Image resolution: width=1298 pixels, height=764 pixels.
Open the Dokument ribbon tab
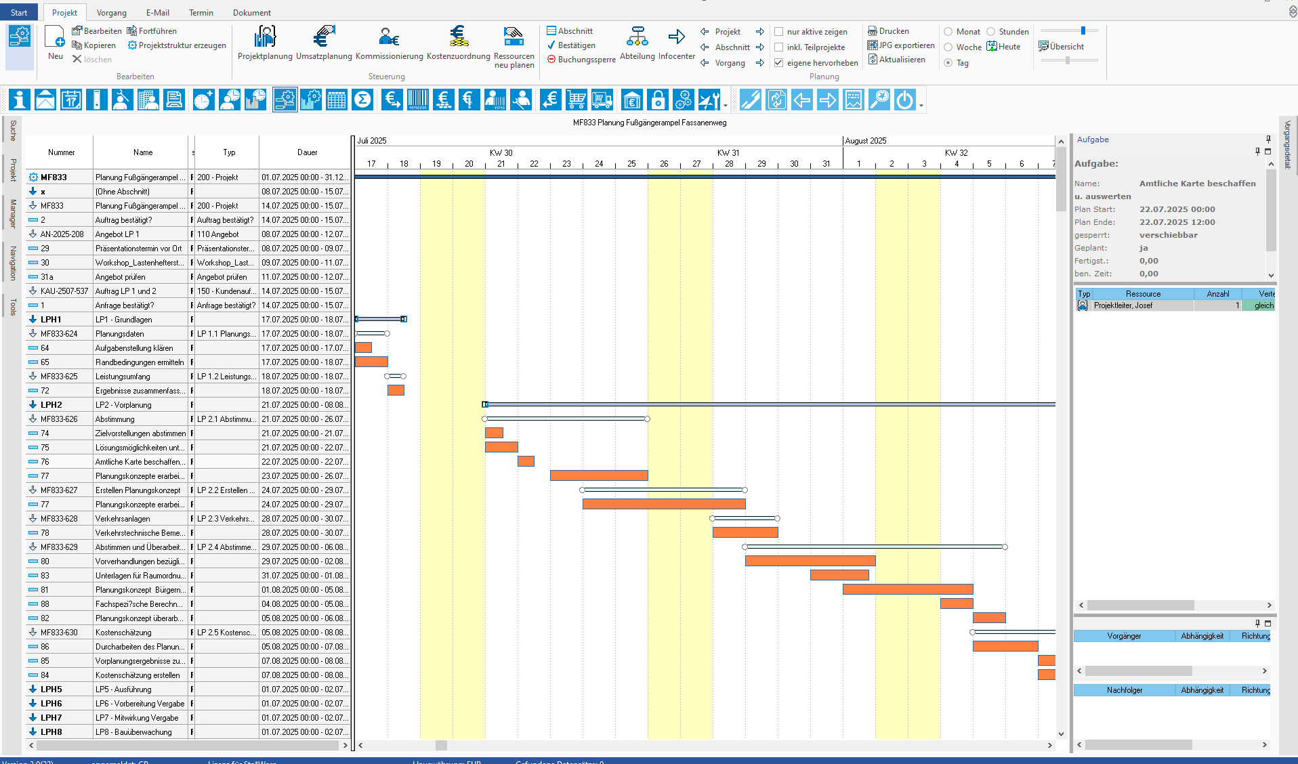251,13
